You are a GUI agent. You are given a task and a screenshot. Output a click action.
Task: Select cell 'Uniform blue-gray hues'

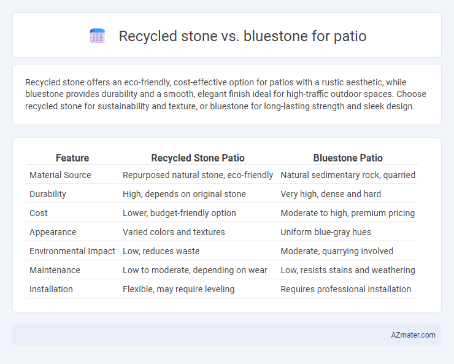pyautogui.click(x=348, y=232)
